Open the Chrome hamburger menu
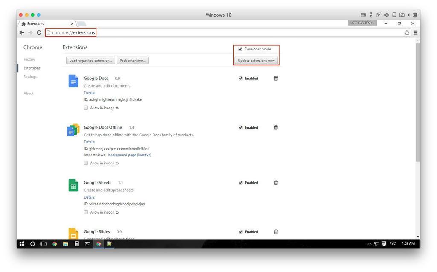 click(415, 32)
